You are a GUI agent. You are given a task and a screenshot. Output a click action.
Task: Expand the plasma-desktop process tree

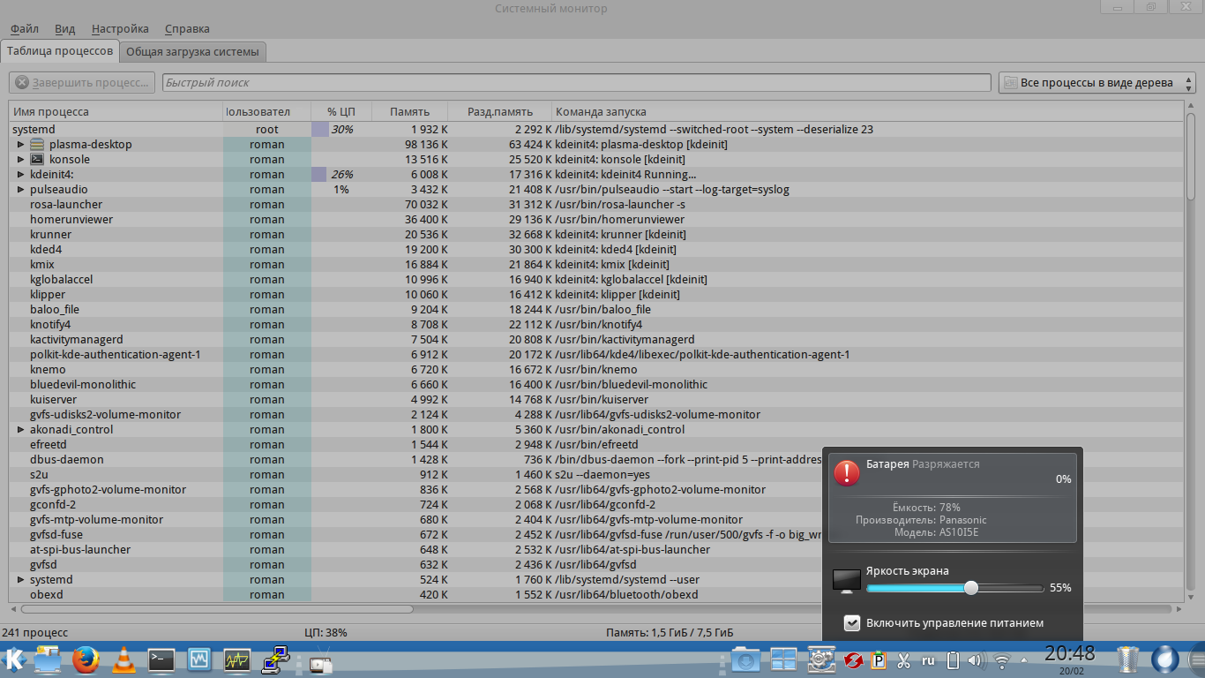(21, 145)
